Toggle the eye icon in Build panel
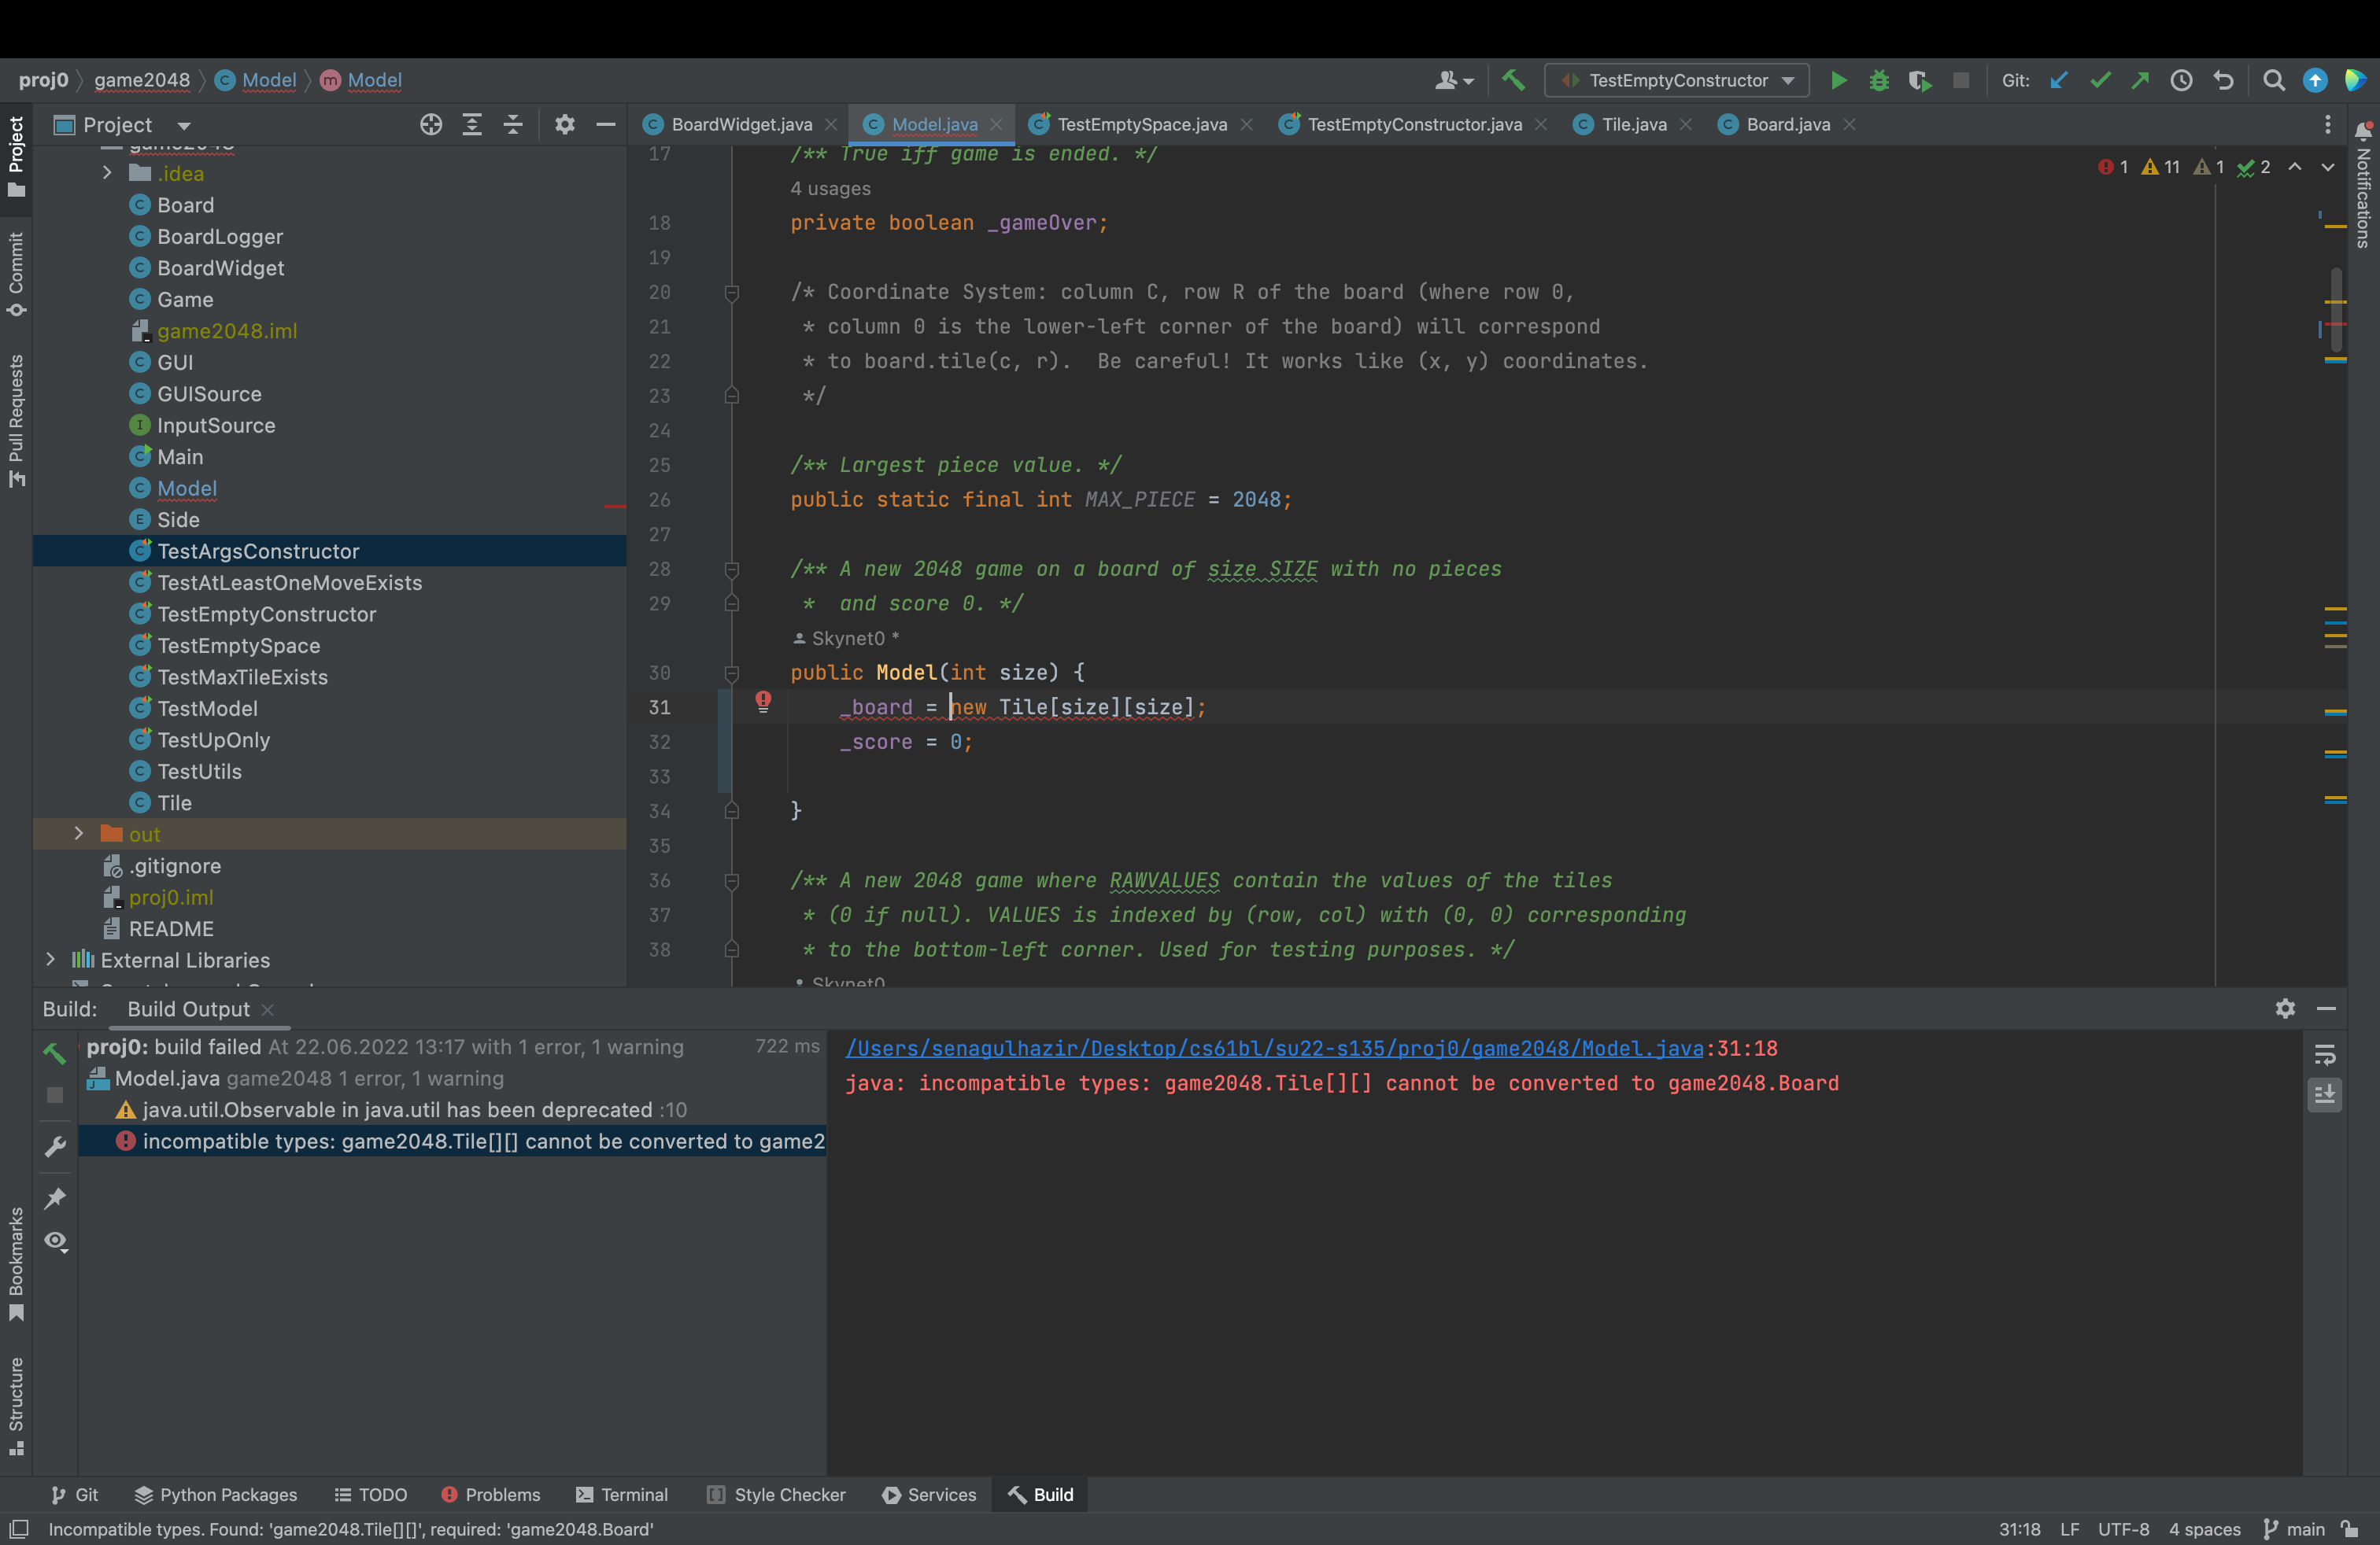The height and width of the screenshot is (1545, 2380). click(56, 1241)
